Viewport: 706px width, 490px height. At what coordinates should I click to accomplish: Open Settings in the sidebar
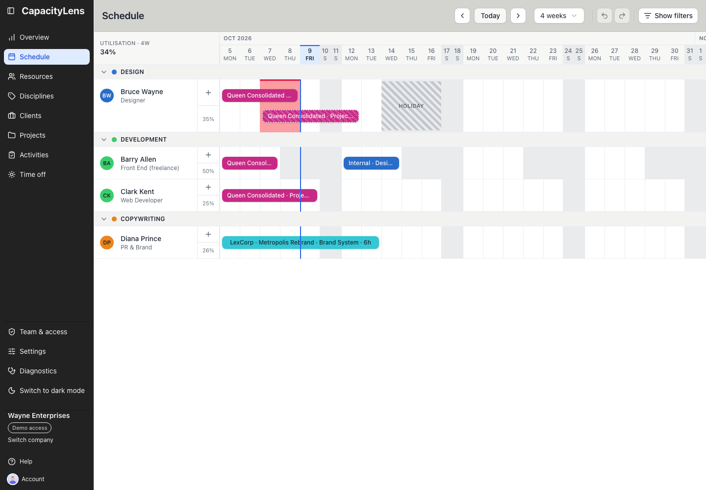[x=47, y=351]
